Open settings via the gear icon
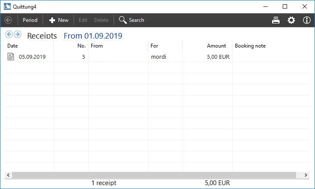315x189 pixels. click(x=291, y=20)
